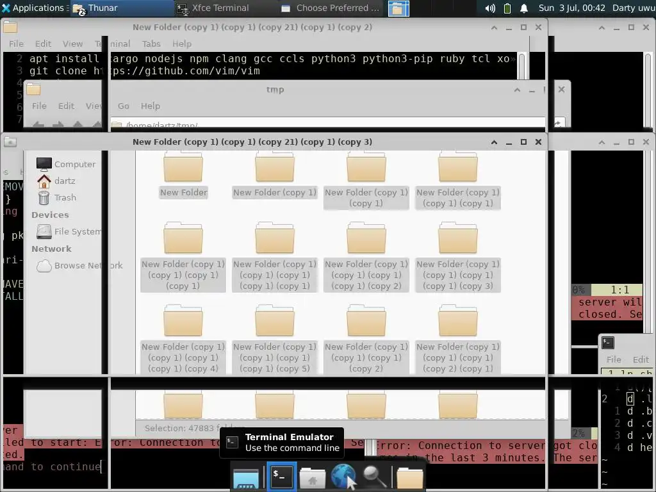Click the 'git clone https://github.com/vim/vim' line

[145, 70]
